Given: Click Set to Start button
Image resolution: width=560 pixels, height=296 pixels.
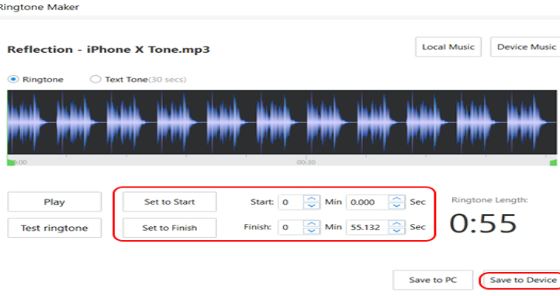Looking at the screenshot, I should pos(170,201).
